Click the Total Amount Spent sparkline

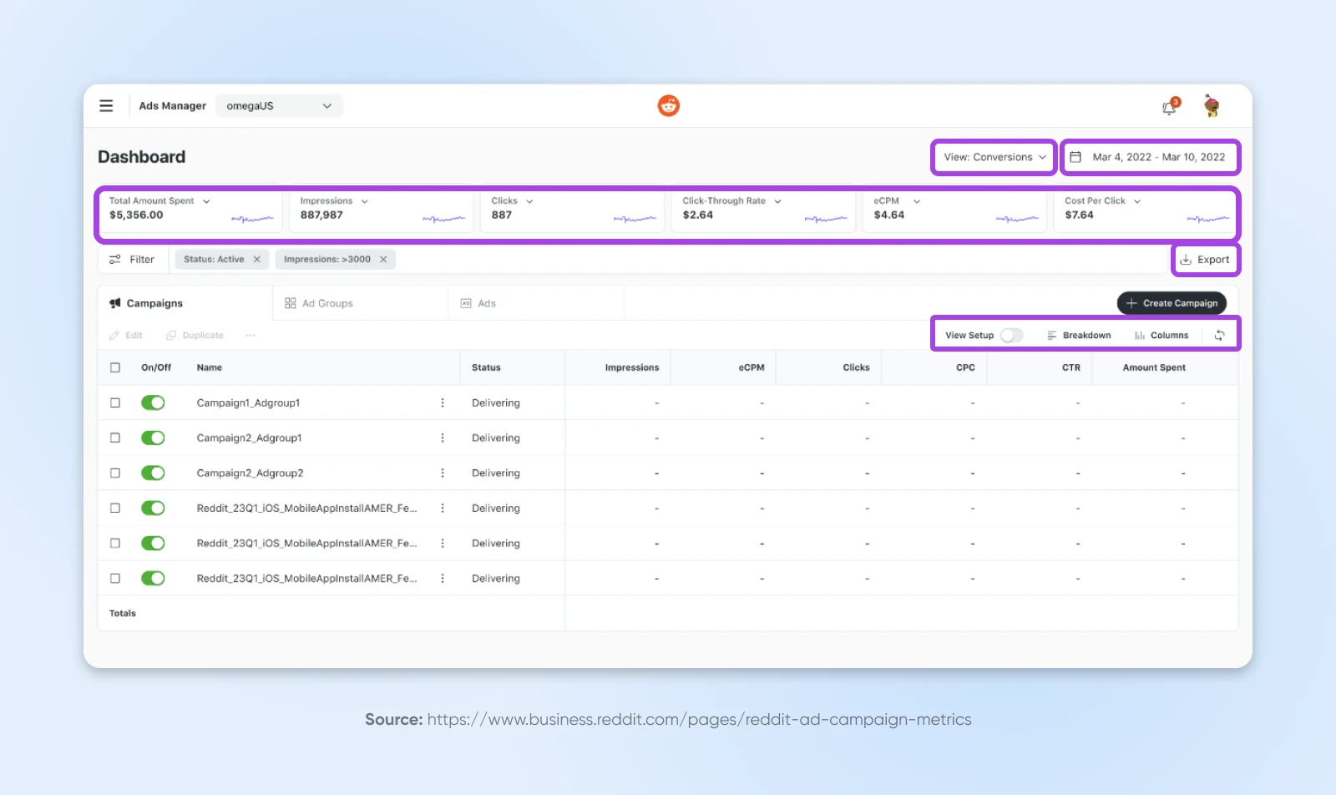tap(252, 219)
